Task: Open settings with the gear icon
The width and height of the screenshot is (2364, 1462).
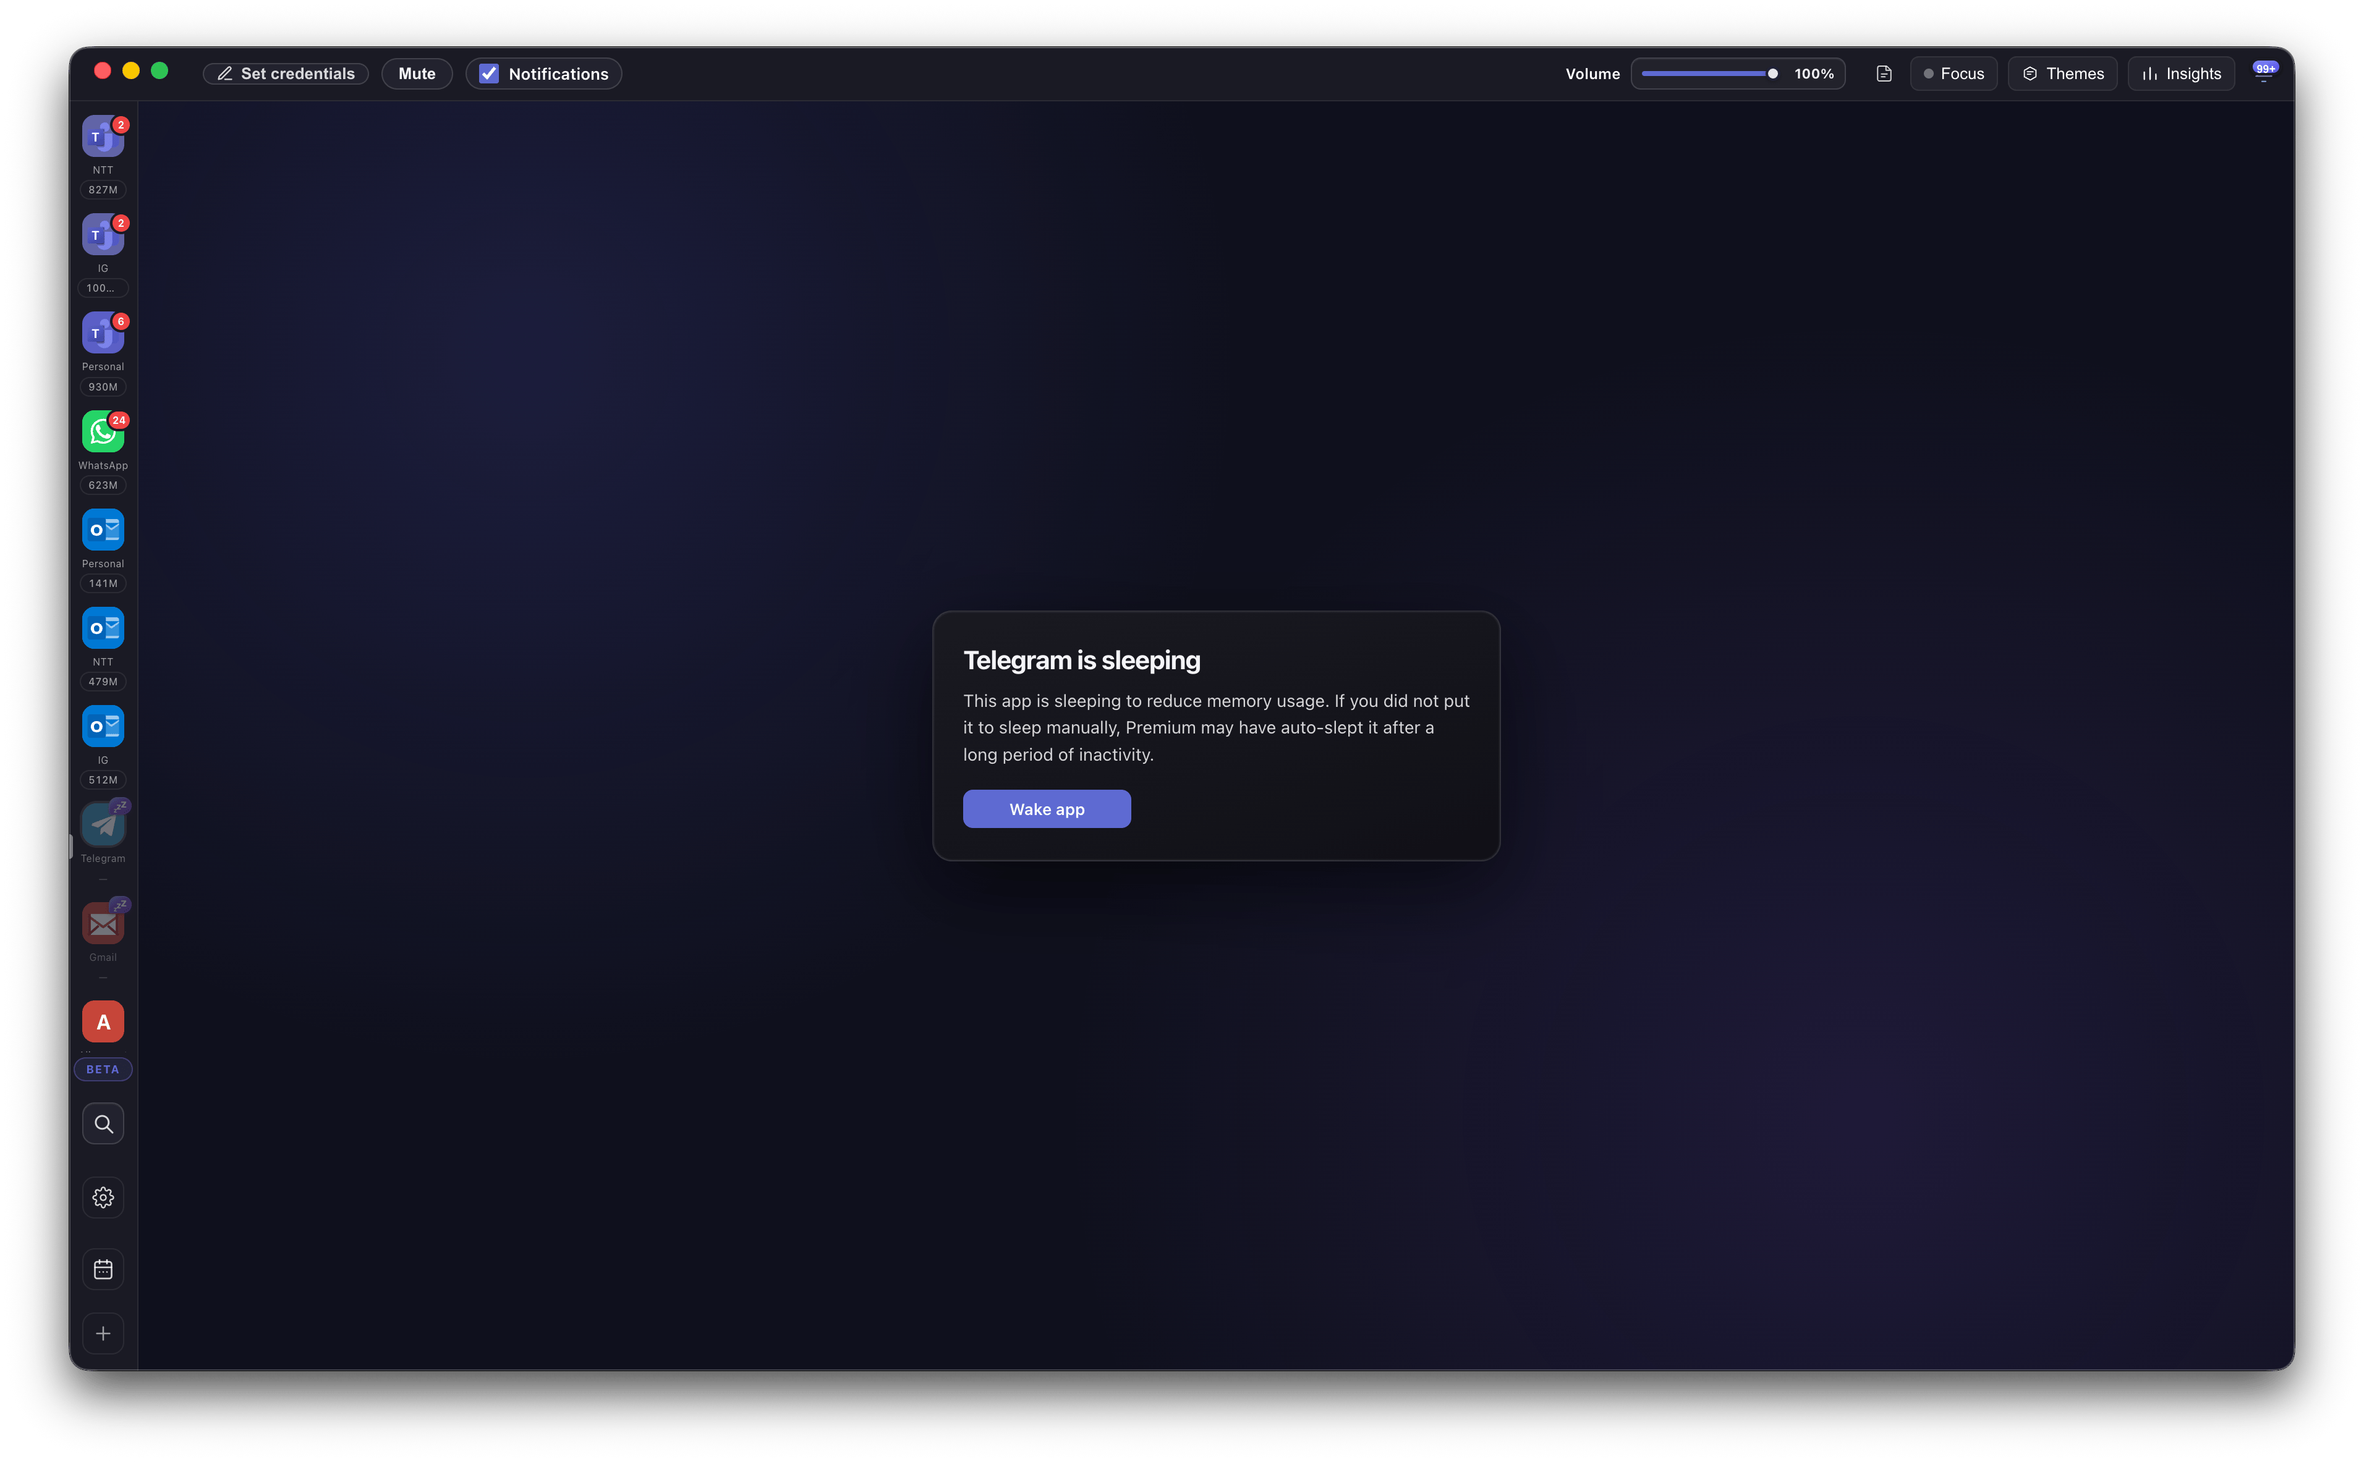Action: (103, 1198)
